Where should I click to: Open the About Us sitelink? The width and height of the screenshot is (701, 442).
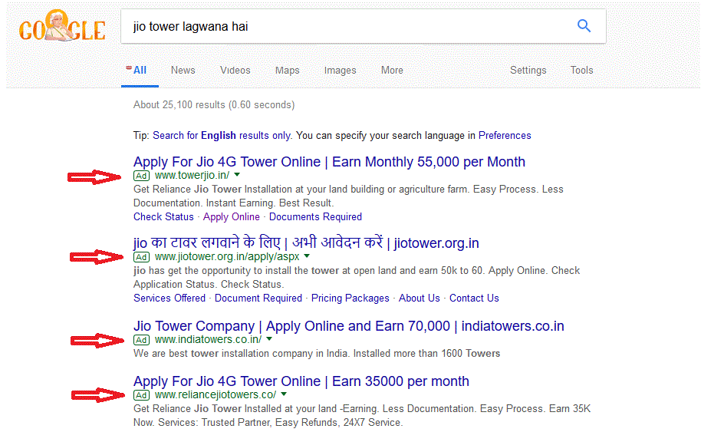[420, 299]
